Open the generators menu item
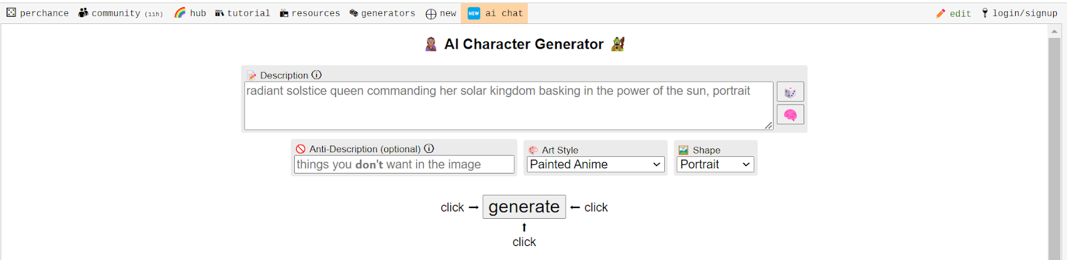1067x260 pixels. (382, 13)
